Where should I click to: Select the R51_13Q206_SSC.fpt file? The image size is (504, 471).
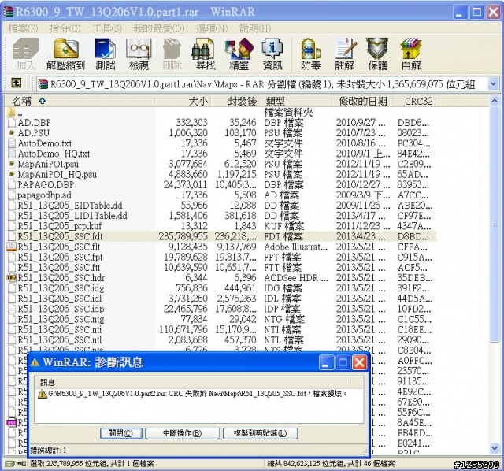click(60, 258)
